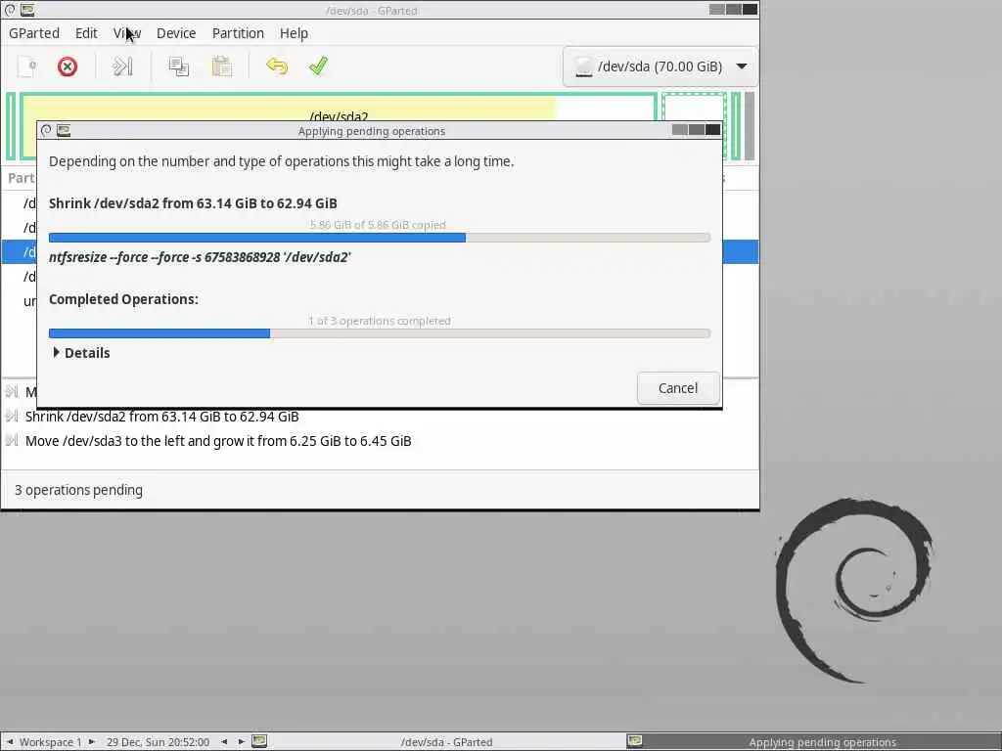
Task: Click the dialog heading 'Shrink /dev/sda2 from 63.14 GiB to 62.94 GiB'
Action: [x=193, y=203]
